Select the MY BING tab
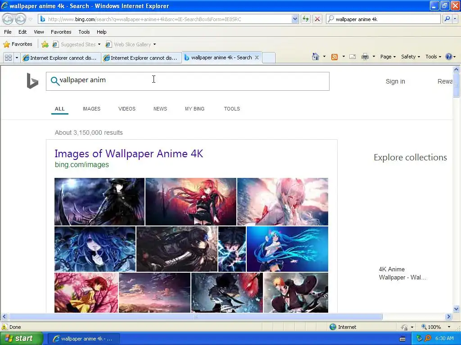461x345 pixels. point(194,109)
